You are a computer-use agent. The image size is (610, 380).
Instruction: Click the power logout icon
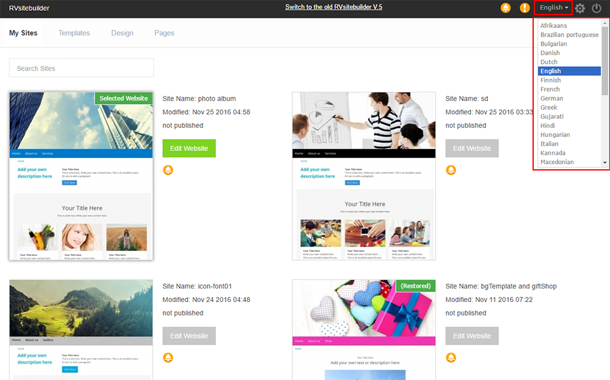pyautogui.click(x=597, y=9)
